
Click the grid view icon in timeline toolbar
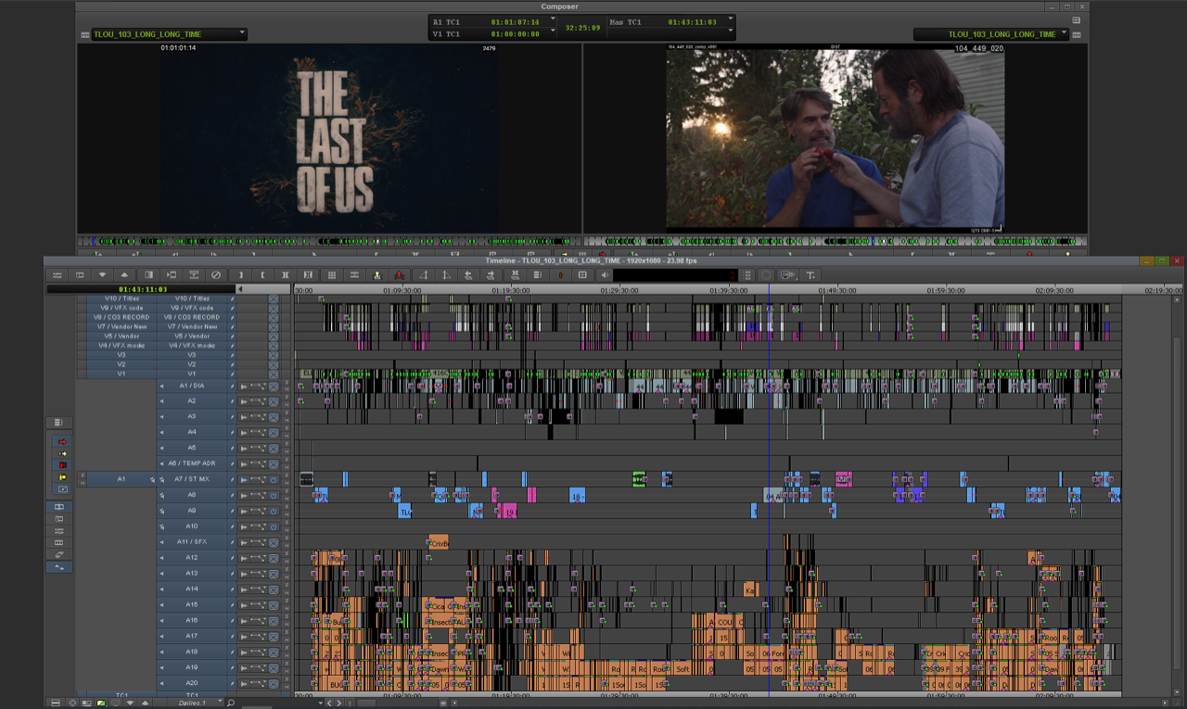click(x=331, y=275)
